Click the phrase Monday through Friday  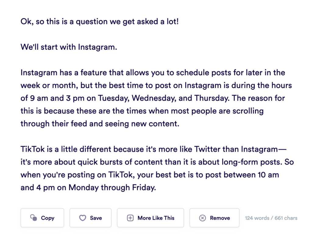112,188
